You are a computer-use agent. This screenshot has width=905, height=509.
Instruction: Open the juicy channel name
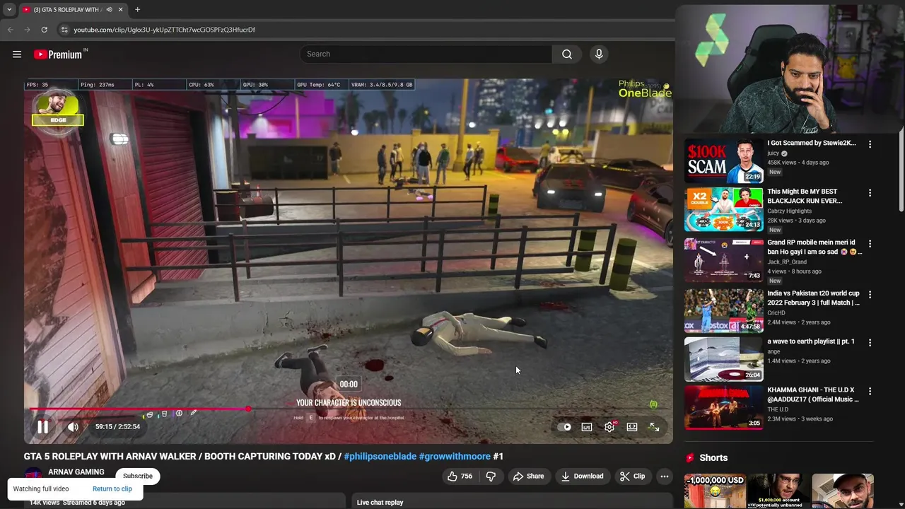pyautogui.click(x=773, y=153)
